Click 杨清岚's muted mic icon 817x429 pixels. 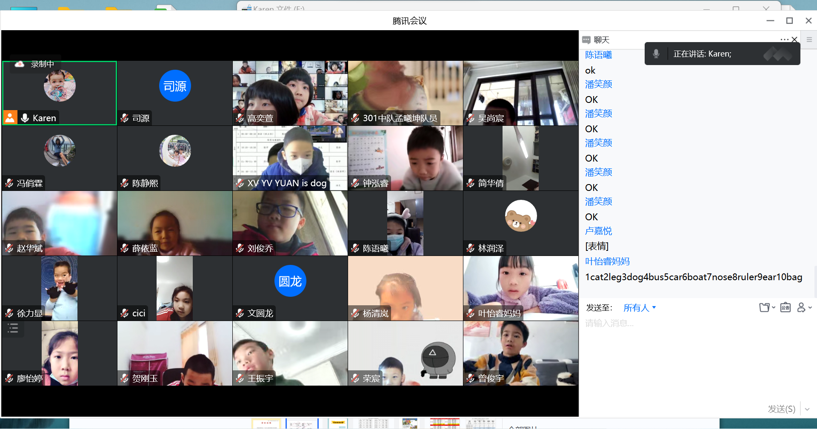pyautogui.click(x=355, y=313)
